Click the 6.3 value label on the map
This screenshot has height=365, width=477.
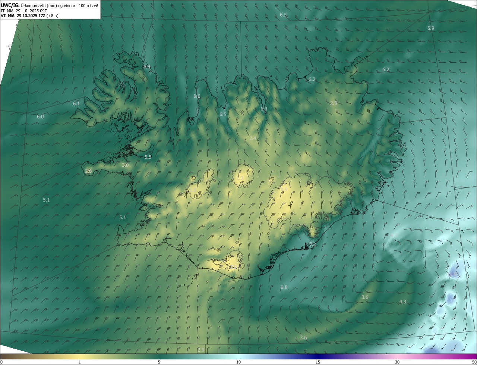click(x=264, y=109)
